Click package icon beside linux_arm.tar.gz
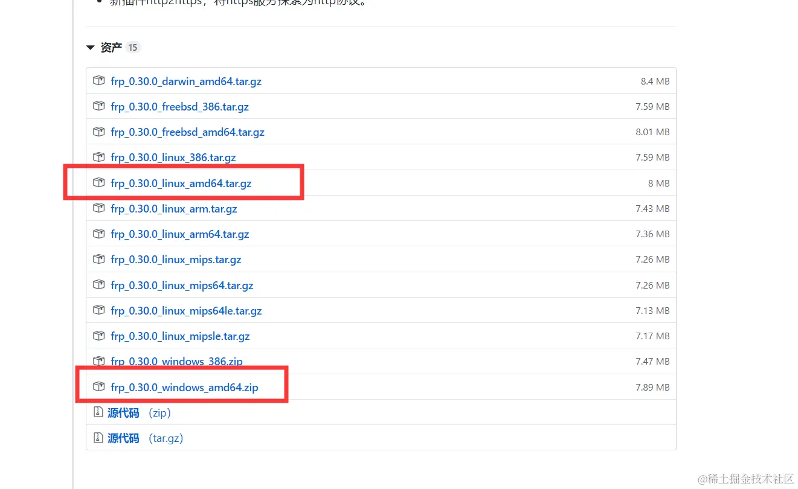This screenshot has height=489, width=798. (98, 208)
